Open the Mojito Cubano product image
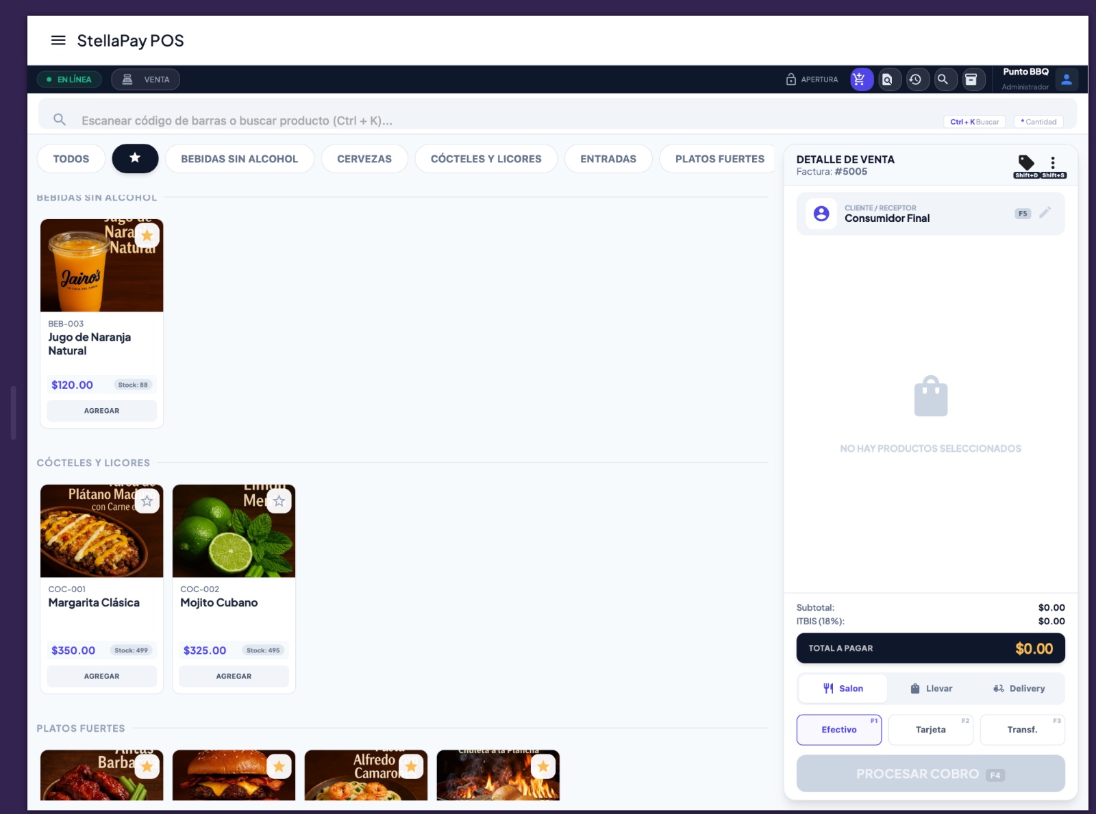1096x814 pixels. tap(234, 531)
